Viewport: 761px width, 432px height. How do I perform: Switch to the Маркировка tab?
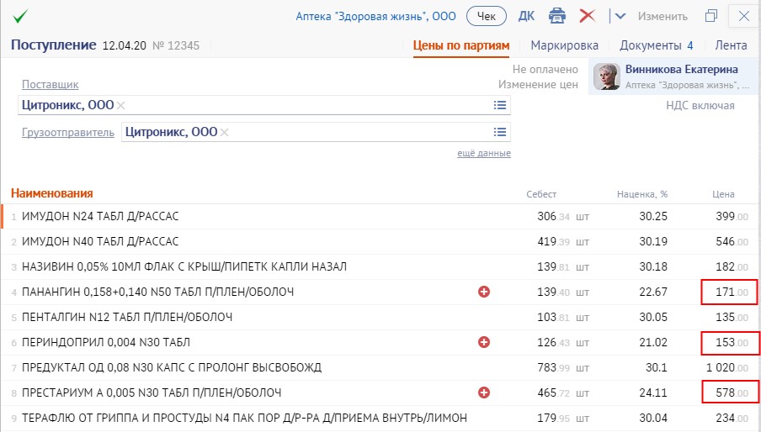(564, 45)
